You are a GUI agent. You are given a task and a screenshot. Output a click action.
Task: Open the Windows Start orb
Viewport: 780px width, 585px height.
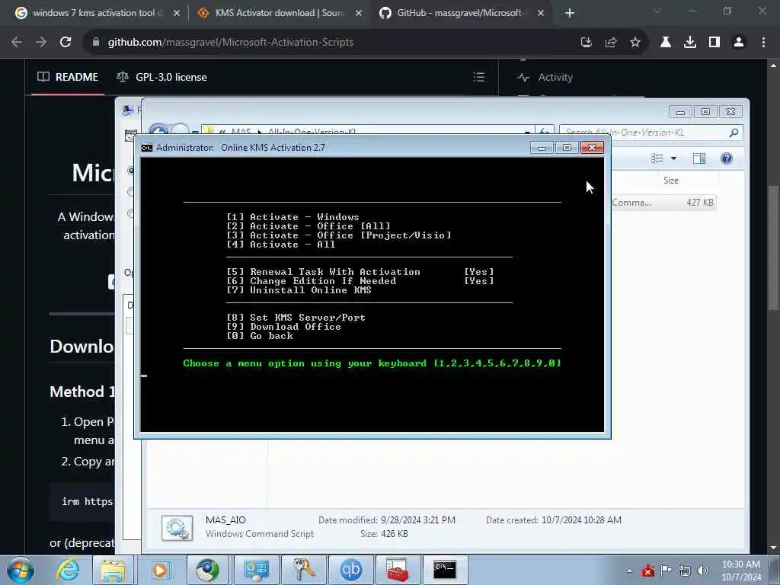(x=21, y=570)
